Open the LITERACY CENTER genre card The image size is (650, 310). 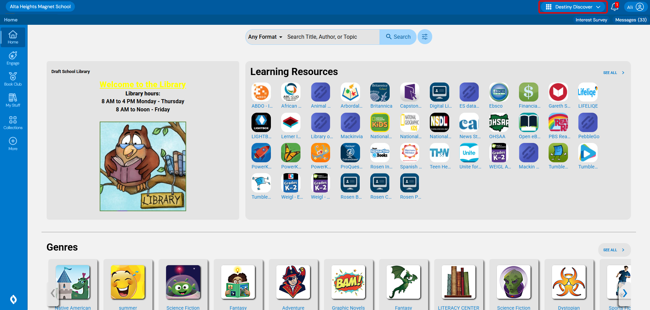click(x=459, y=285)
